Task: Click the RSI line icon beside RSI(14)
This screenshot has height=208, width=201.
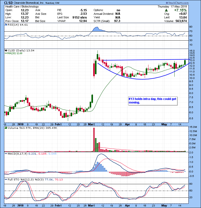Action: coord(6,25)
